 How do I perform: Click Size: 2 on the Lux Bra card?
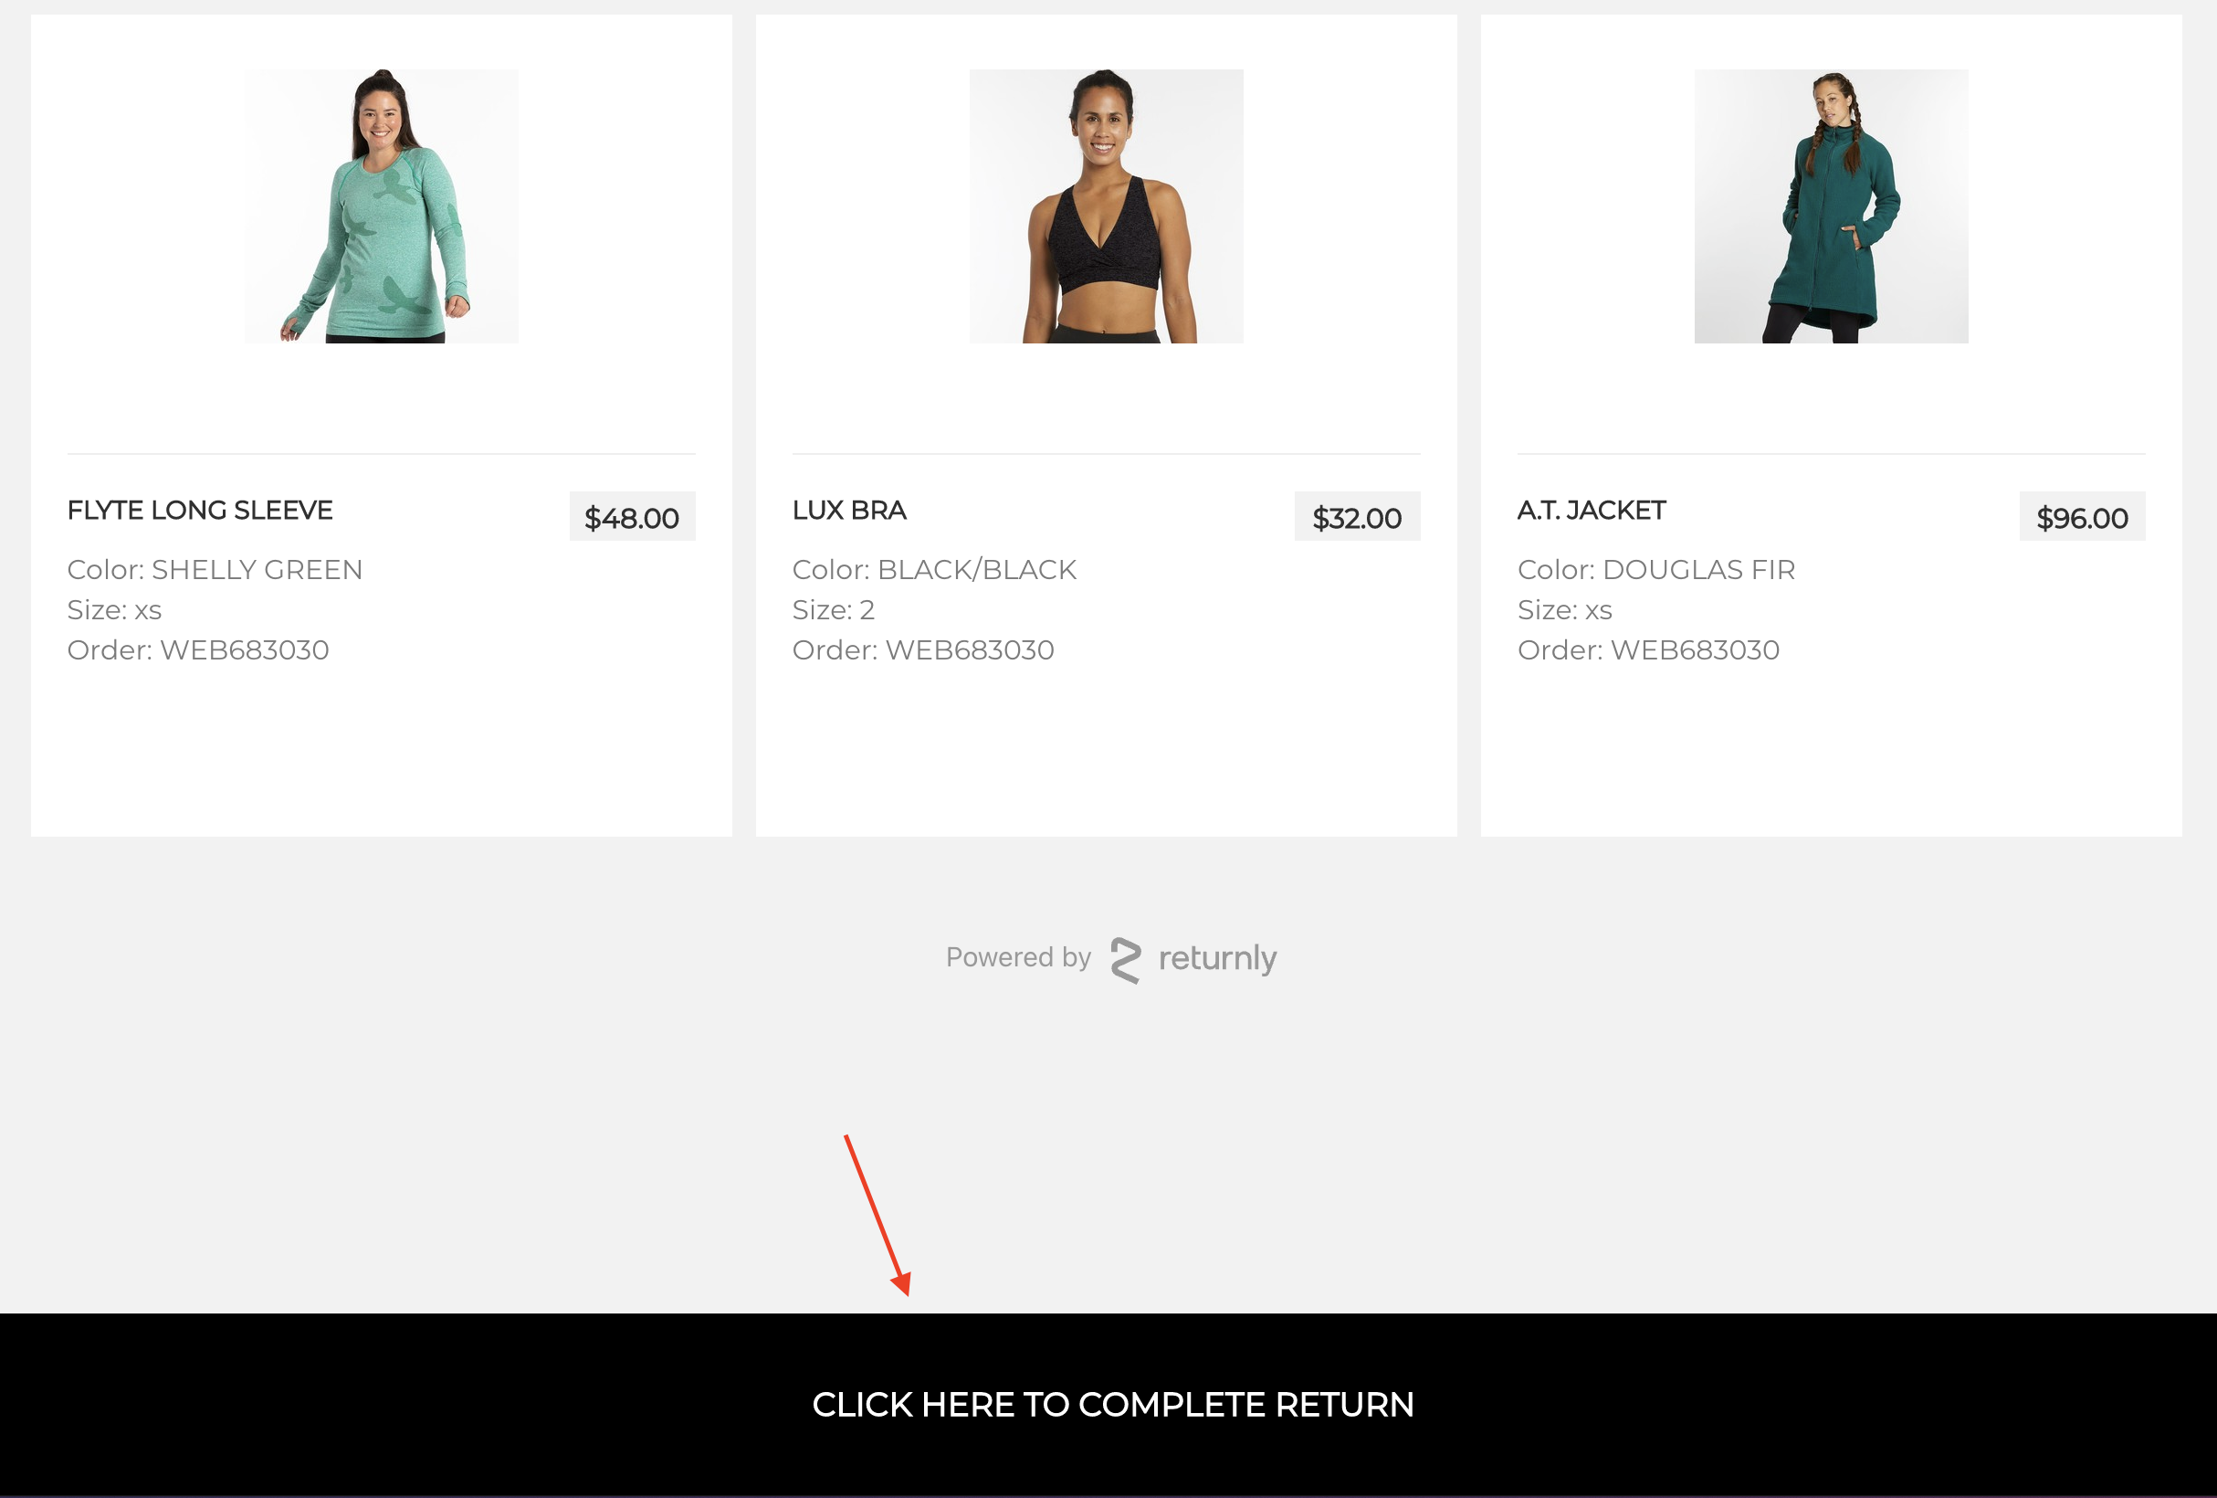(833, 609)
